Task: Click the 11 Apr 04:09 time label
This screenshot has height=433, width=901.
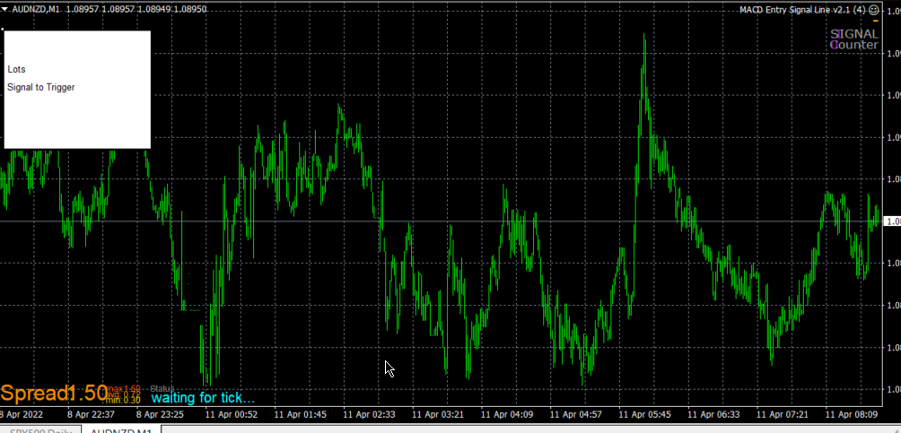Action: (x=507, y=414)
